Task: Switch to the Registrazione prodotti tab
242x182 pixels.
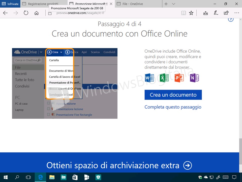Action: 43,4
